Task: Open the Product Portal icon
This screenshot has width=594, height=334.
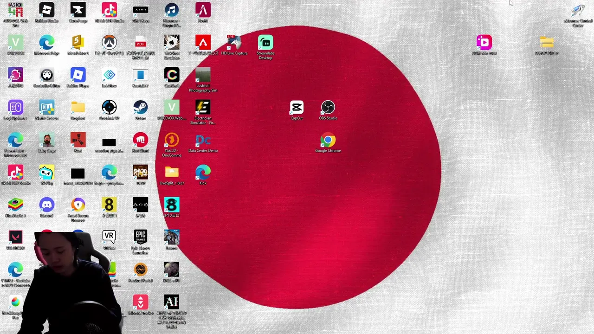Action: click(141, 272)
